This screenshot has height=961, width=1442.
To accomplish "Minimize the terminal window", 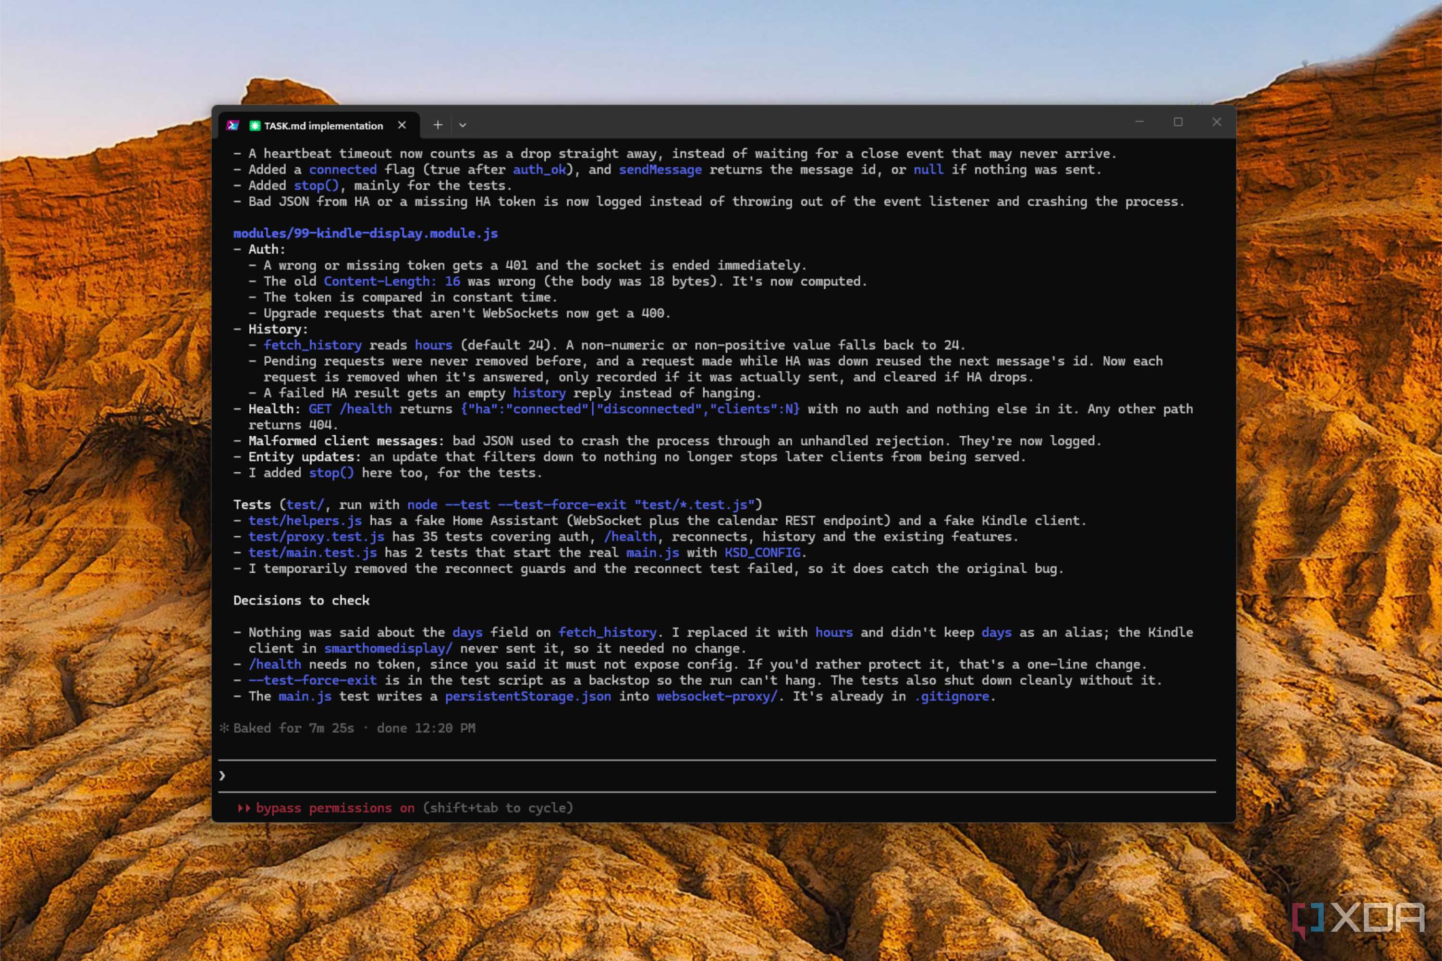I will click(1139, 122).
